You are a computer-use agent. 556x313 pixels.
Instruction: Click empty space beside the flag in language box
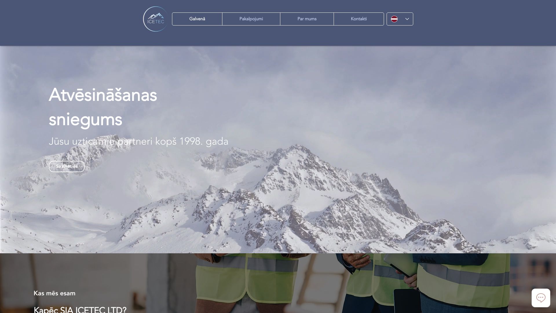pos(401,19)
